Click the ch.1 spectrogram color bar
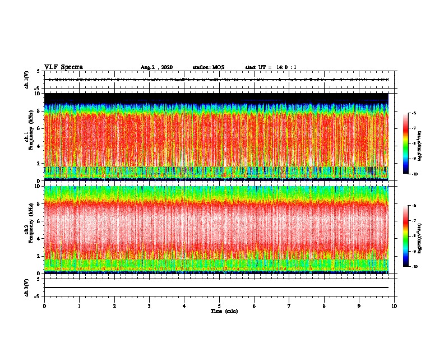 [x=405, y=143]
